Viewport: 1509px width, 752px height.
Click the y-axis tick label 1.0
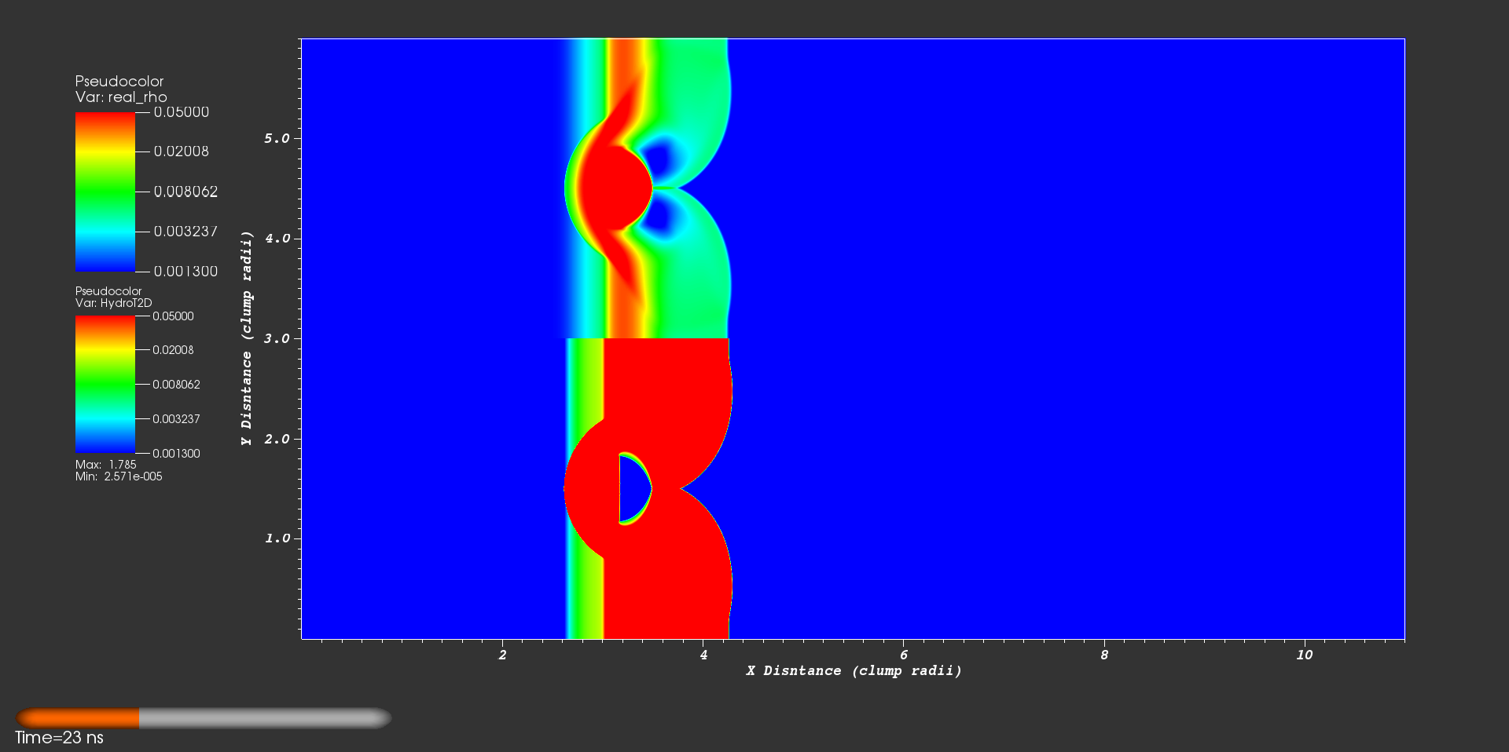(x=277, y=538)
